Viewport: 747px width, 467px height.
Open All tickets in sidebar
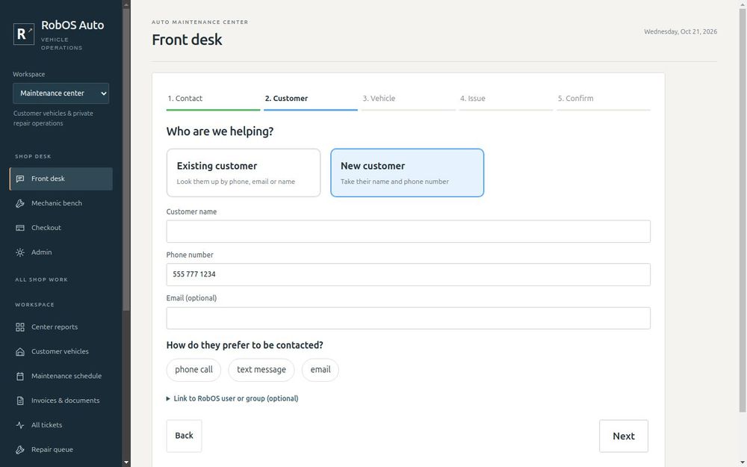pyautogui.click(x=61, y=425)
